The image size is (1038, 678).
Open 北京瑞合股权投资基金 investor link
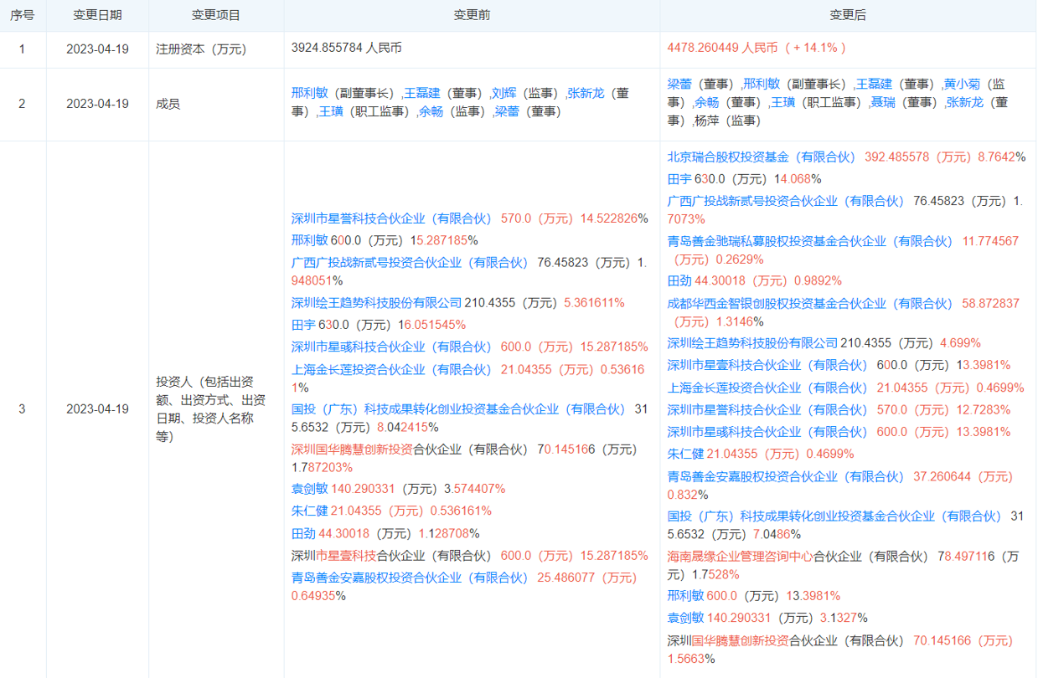tap(762, 157)
